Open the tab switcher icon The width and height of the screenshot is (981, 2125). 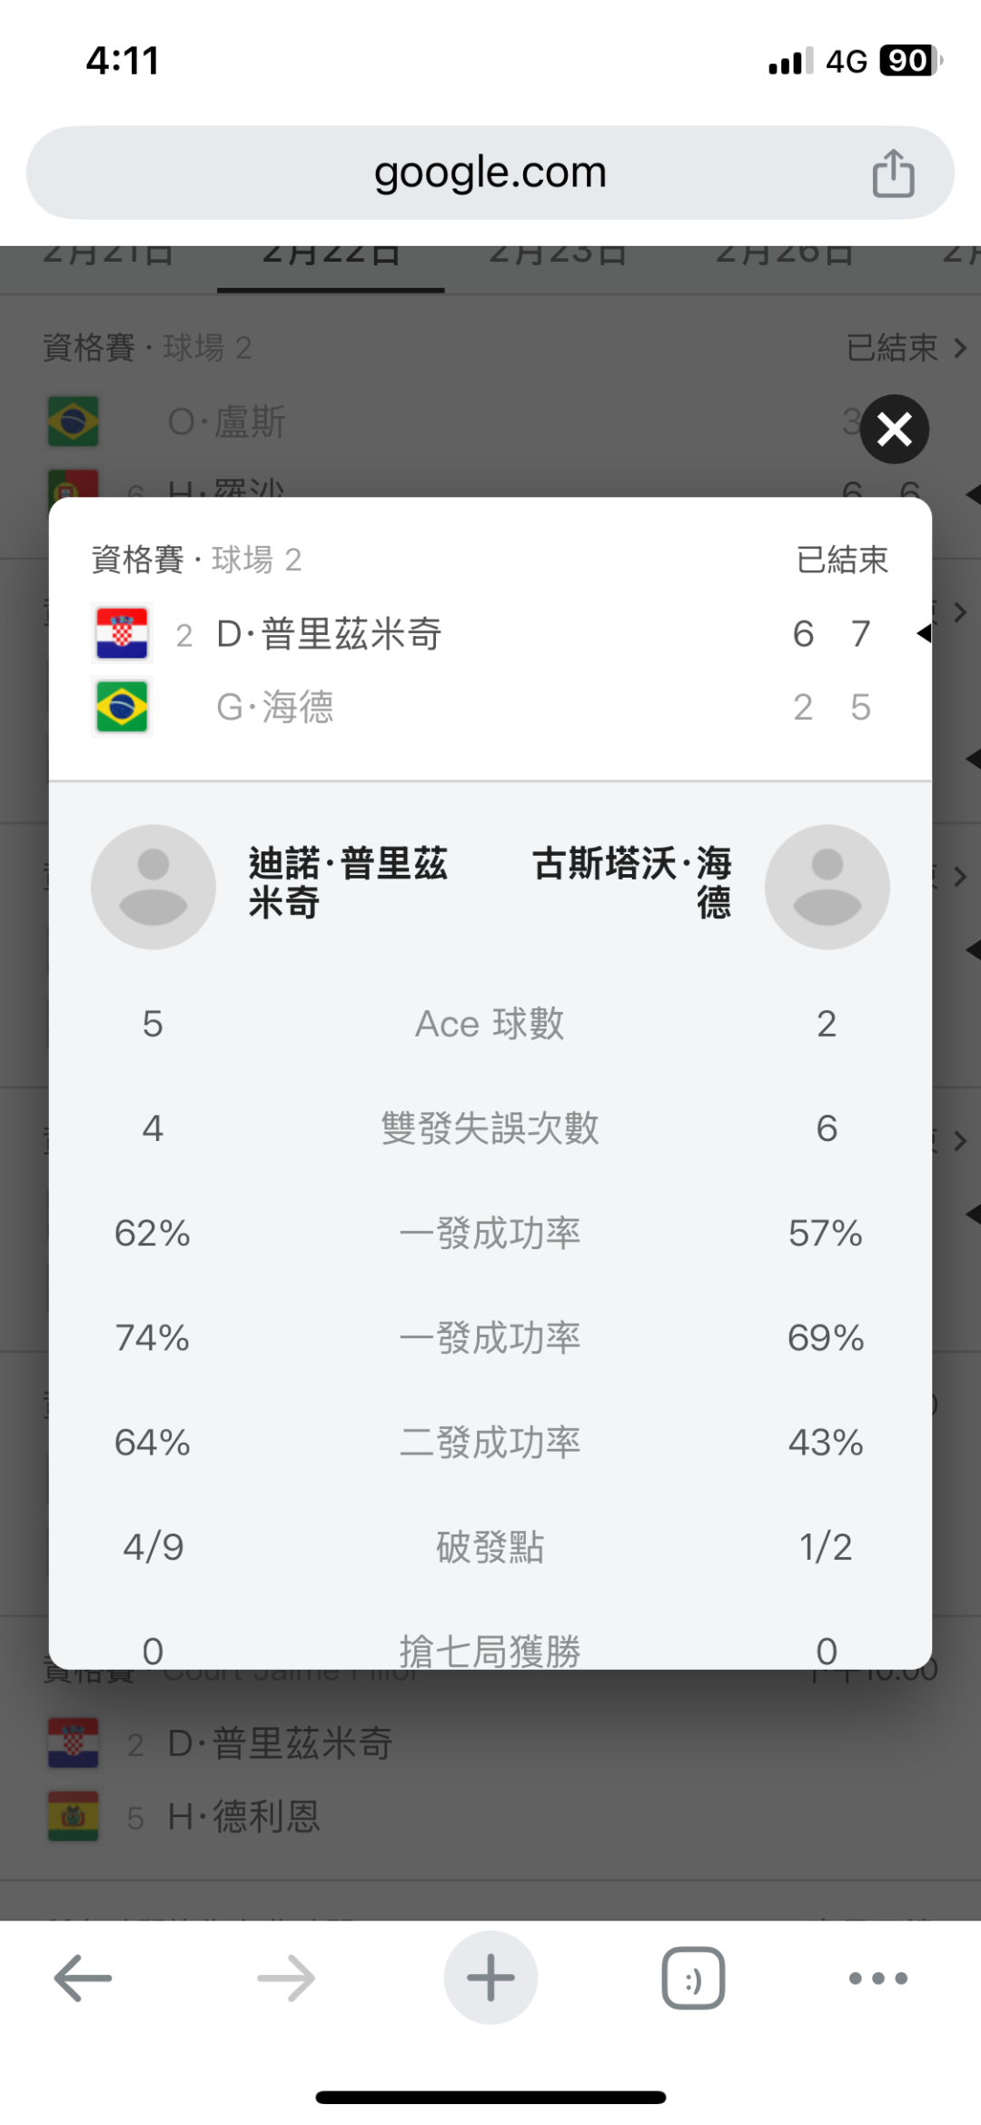point(693,1978)
